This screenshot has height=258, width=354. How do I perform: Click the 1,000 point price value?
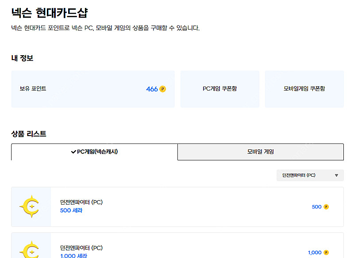(x=315, y=252)
